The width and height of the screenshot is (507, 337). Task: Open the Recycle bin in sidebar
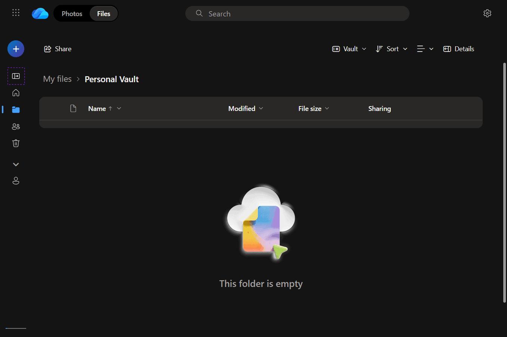point(16,143)
